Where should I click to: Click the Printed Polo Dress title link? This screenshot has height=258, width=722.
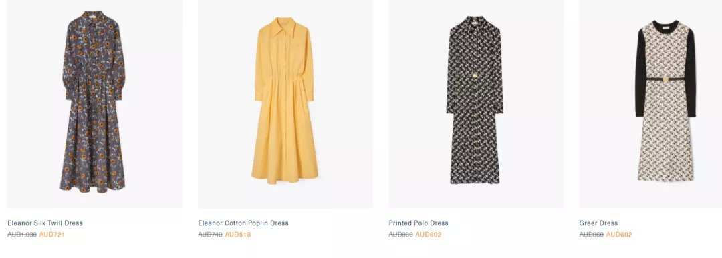(x=418, y=223)
